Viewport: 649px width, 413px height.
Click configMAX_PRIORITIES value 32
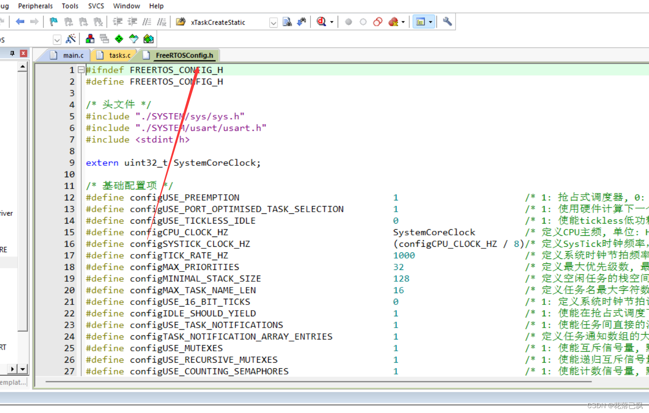coord(398,267)
